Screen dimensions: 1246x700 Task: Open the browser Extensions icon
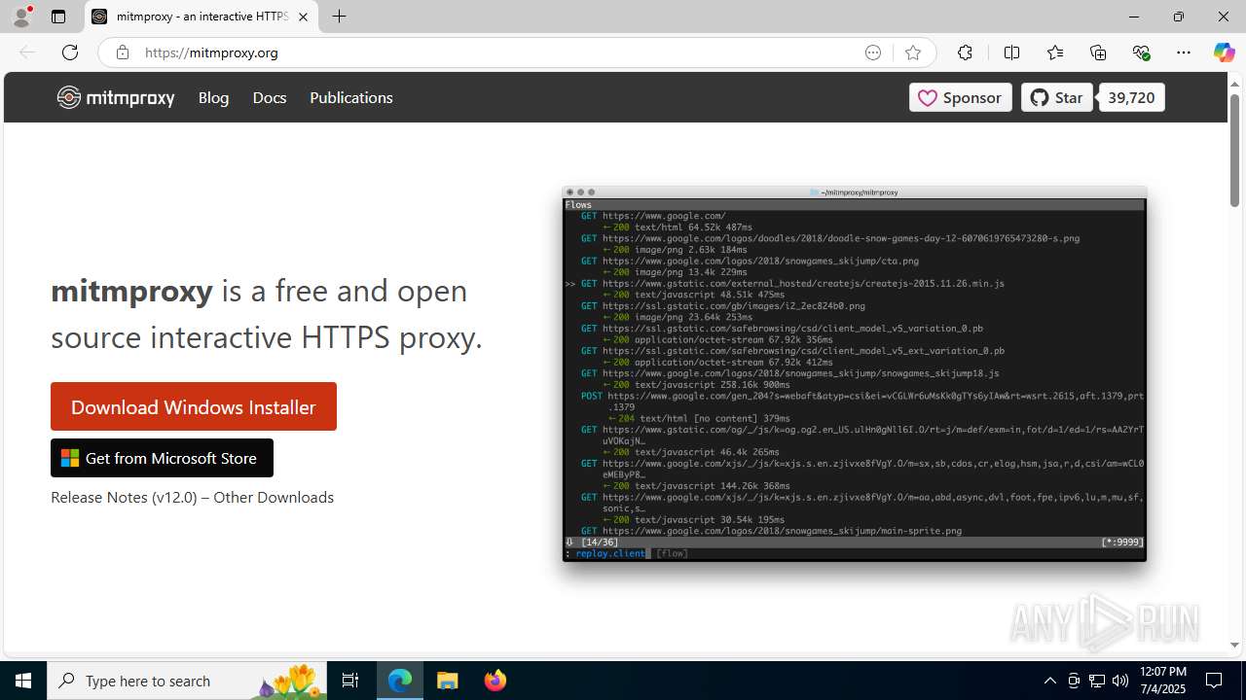click(965, 52)
